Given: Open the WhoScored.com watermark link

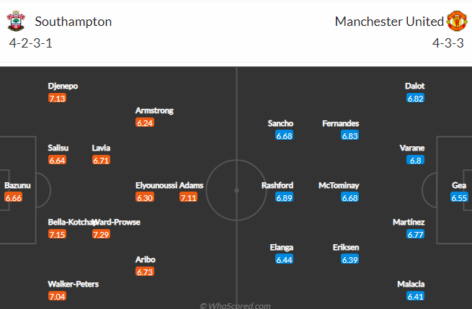Looking at the screenshot, I should [235, 305].
